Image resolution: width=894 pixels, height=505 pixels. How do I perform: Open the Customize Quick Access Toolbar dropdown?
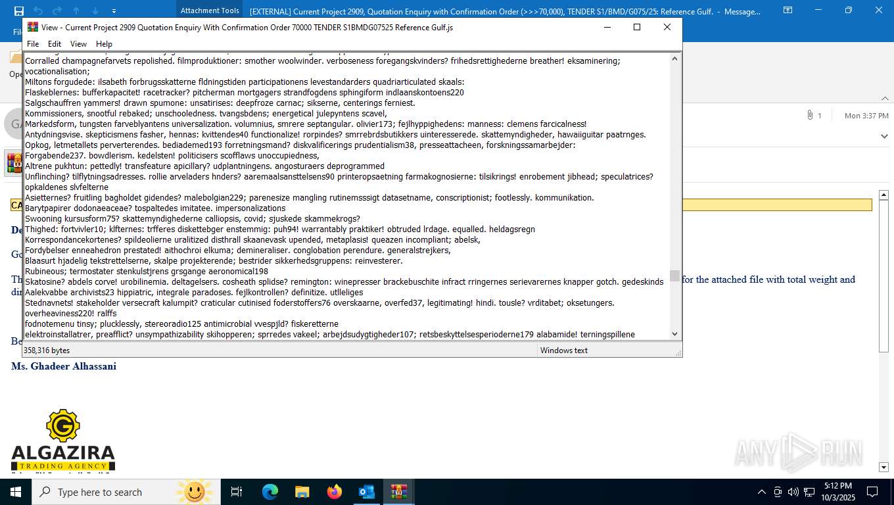pos(114,11)
